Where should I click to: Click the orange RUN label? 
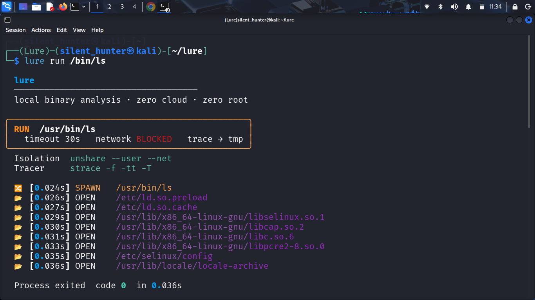(x=22, y=129)
